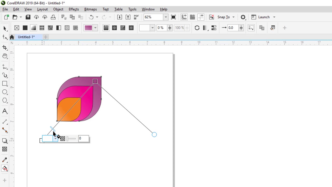The height and width of the screenshot is (187, 332).
Task: Select the Color Eyedropper tool
Action: point(5,160)
